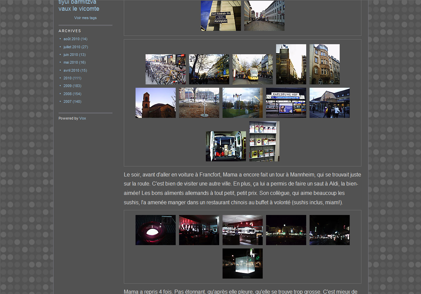Open the Karlsruhe HBF station photo
Screen dimensions: 421x294
[x=286, y=103]
